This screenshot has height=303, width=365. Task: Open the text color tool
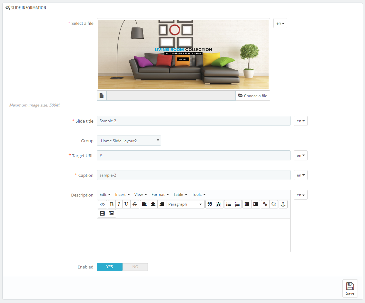click(x=218, y=204)
